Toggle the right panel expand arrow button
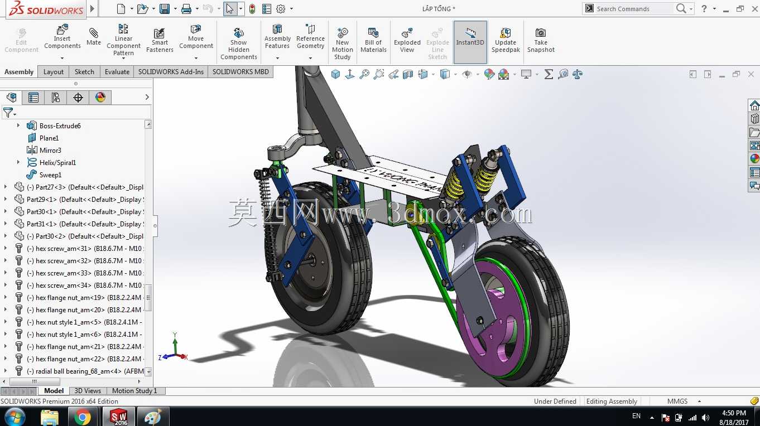 tap(708, 74)
